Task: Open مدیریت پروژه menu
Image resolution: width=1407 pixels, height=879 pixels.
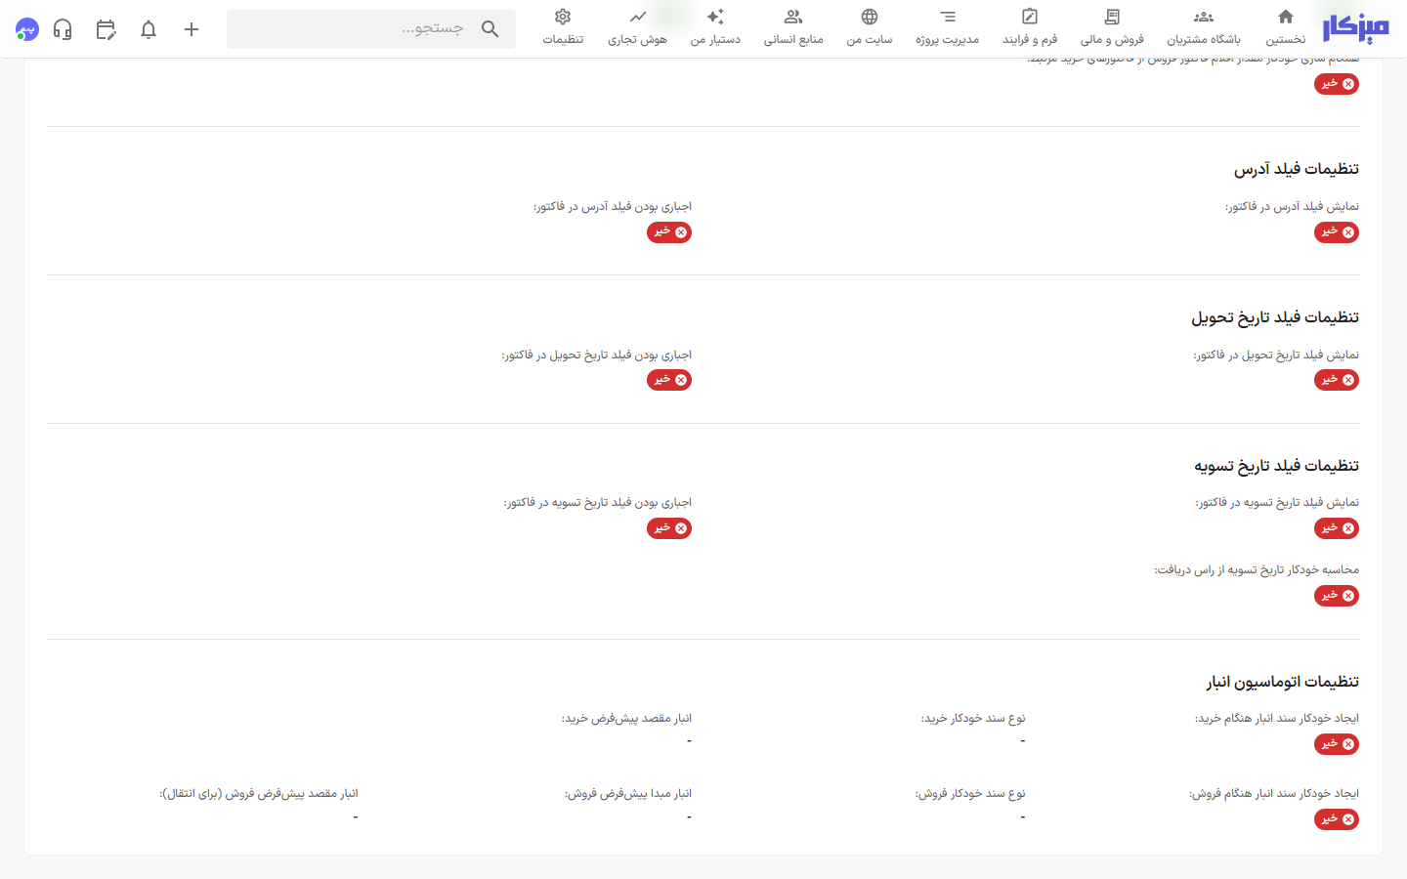Action: tap(947, 27)
